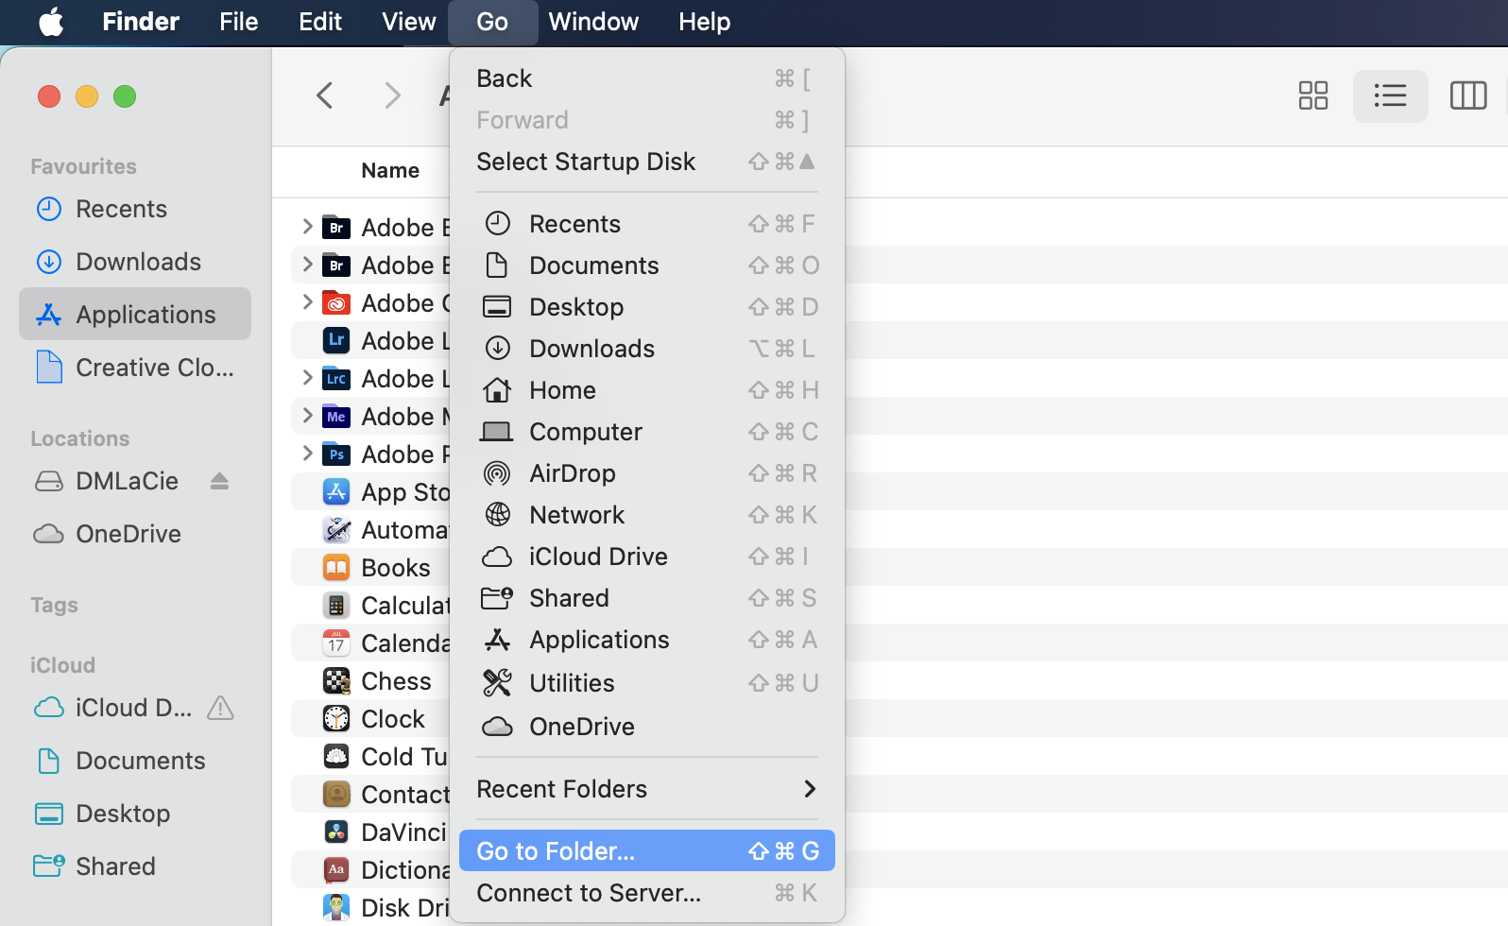The height and width of the screenshot is (926, 1508).
Task: Open the Window menu
Action: [x=593, y=22]
